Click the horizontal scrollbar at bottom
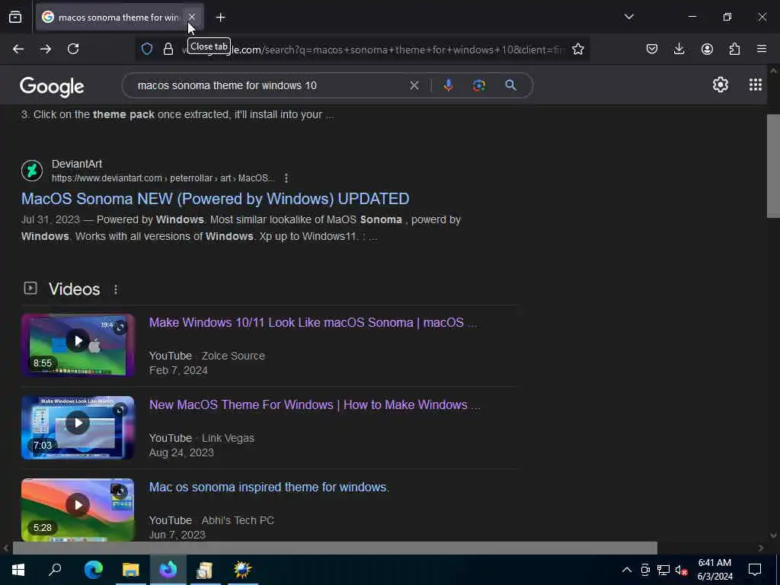780x585 pixels. tap(335, 548)
